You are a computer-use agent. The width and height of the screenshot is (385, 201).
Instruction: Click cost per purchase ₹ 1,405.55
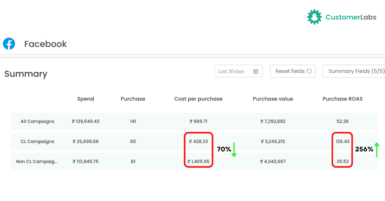[x=198, y=162]
